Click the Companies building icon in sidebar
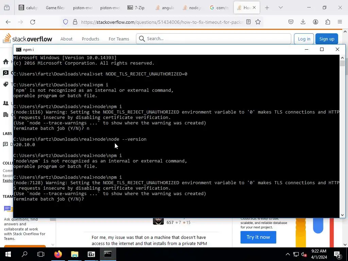The image size is (348, 261). click(x=5, y=115)
